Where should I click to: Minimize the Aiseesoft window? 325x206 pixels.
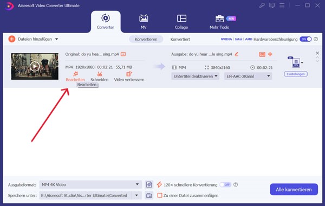point(297,5)
